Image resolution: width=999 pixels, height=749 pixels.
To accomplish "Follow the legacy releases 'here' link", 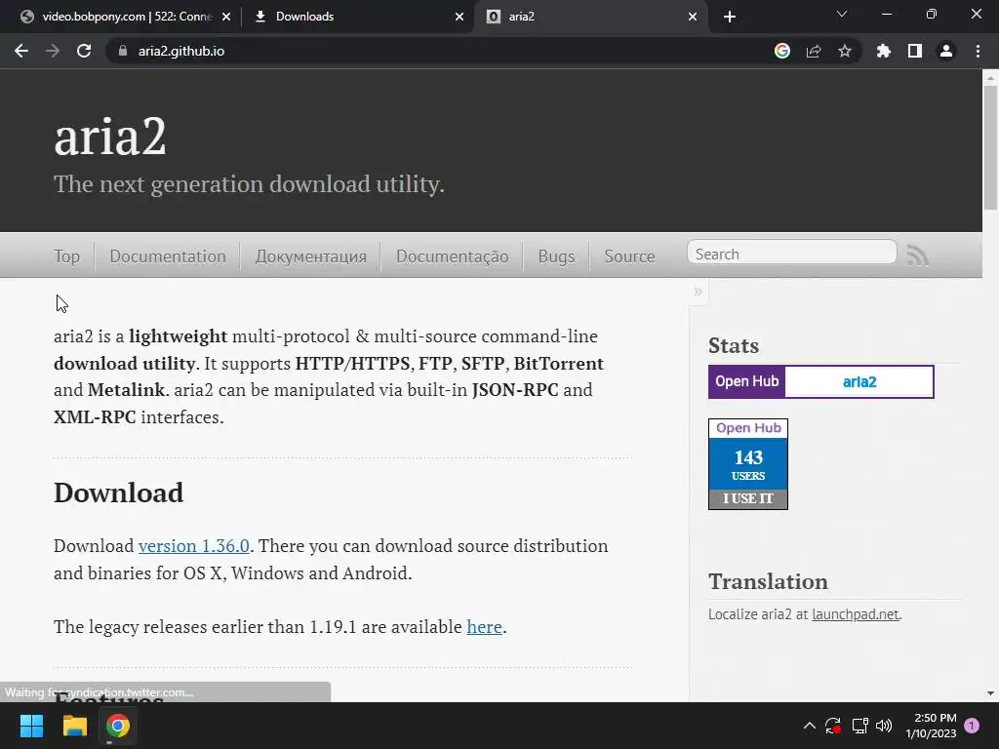I will pos(484,627).
